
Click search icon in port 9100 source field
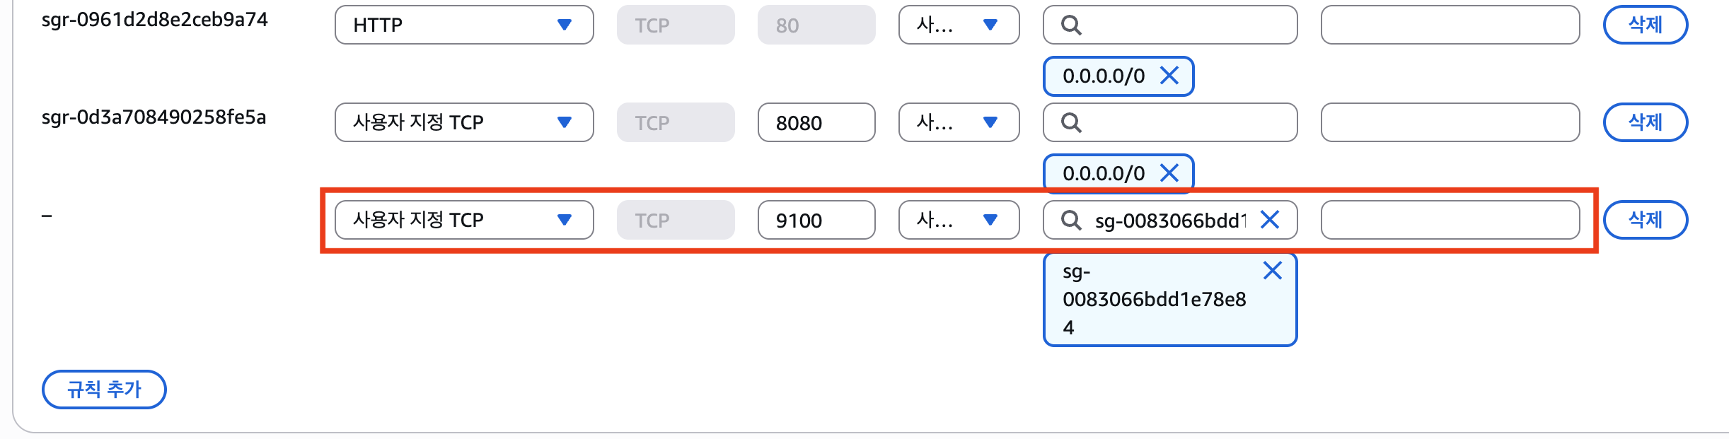1071,221
